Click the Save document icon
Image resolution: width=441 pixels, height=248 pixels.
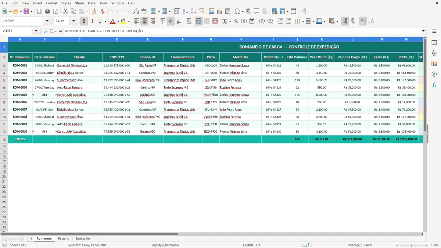[26, 11]
